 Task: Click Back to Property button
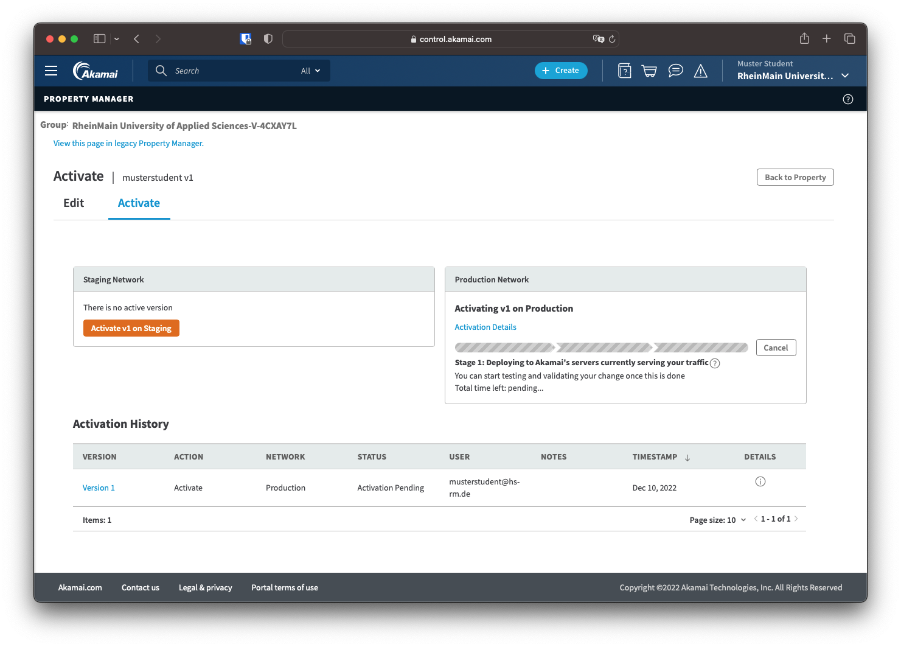pos(795,177)
